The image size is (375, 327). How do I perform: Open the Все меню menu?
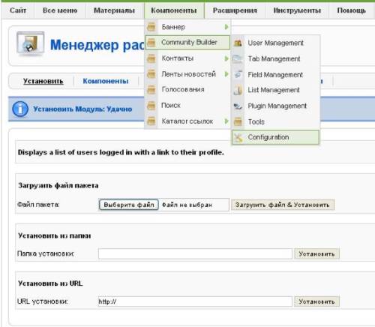click(x=60, y=10)
